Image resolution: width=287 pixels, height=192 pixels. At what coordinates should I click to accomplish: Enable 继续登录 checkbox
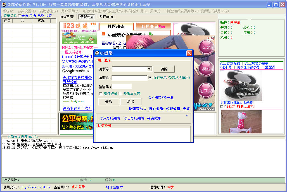101,94
